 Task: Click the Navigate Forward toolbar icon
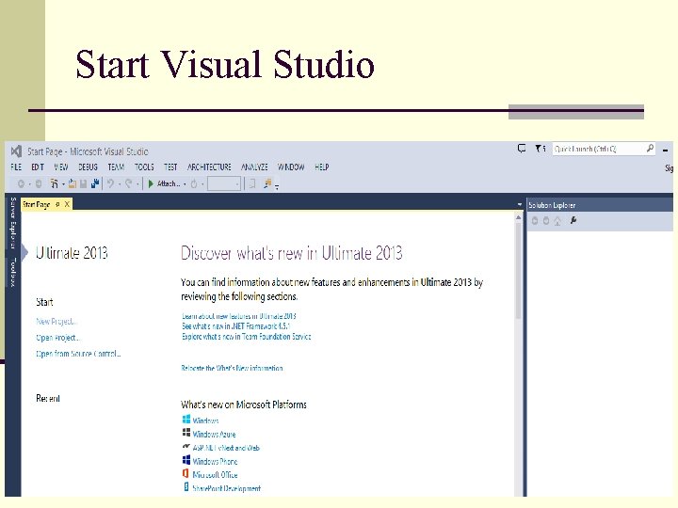[x=39, y=184]
